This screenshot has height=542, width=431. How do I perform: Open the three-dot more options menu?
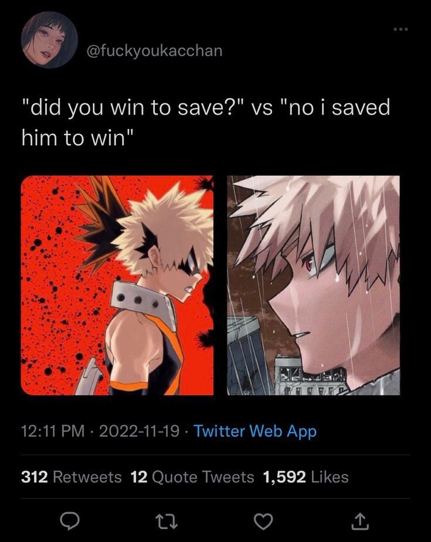pos(401,29)
